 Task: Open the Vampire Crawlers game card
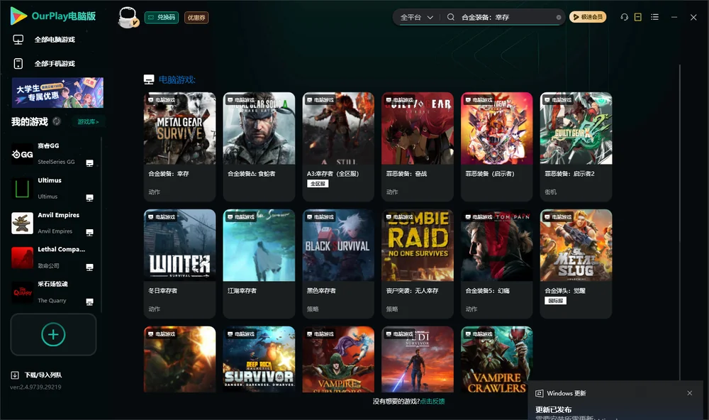[x=497, y=360]
